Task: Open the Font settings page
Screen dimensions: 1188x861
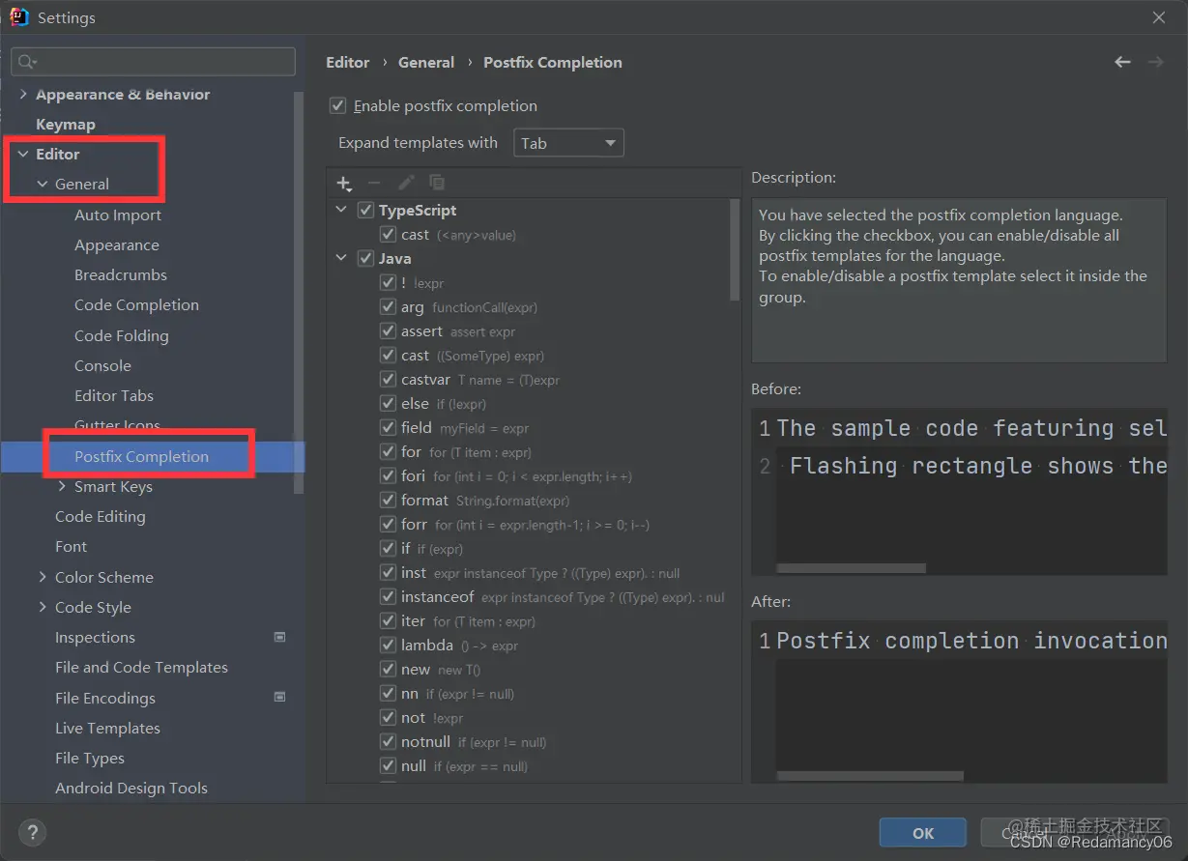Action: 71,546
